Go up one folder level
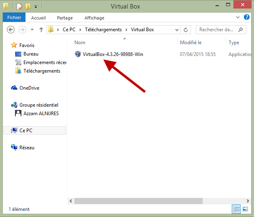Image resolution: width=254 pixels, height=217 pixels. pos(41,30)
